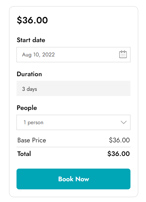Expand the People dropdown arrow
146x202 pixels.
[124, 122]
